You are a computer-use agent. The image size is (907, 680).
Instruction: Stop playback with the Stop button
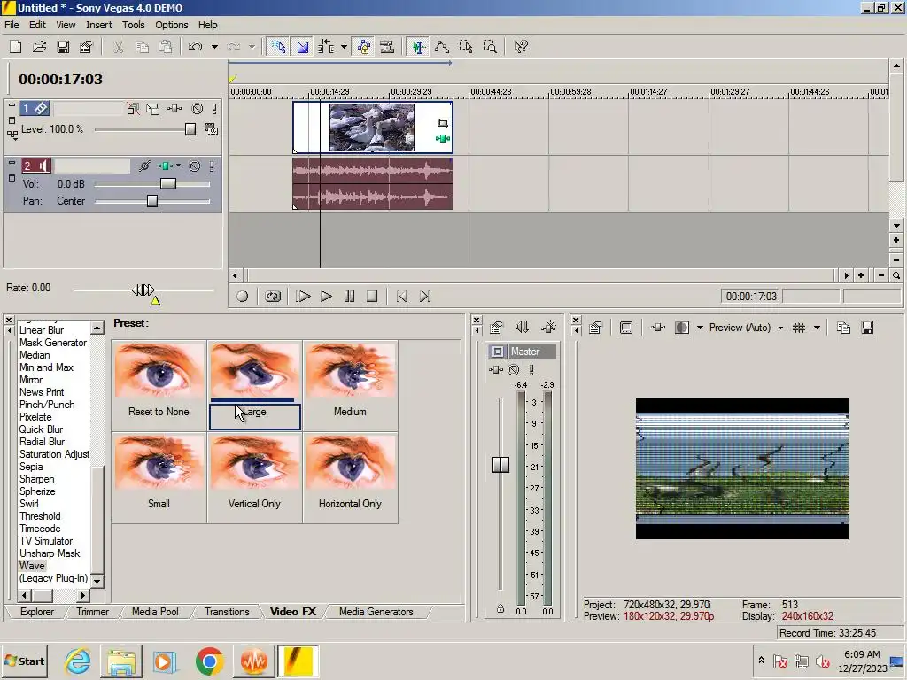coord(372,297)
